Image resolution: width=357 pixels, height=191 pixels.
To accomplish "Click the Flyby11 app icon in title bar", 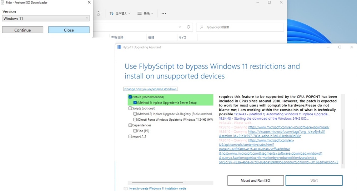I will (119, 47).
